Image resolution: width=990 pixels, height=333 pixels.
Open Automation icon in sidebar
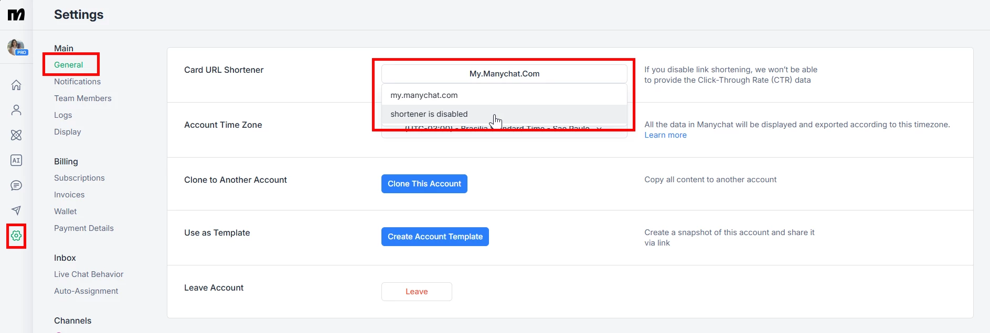coord(16,135)
